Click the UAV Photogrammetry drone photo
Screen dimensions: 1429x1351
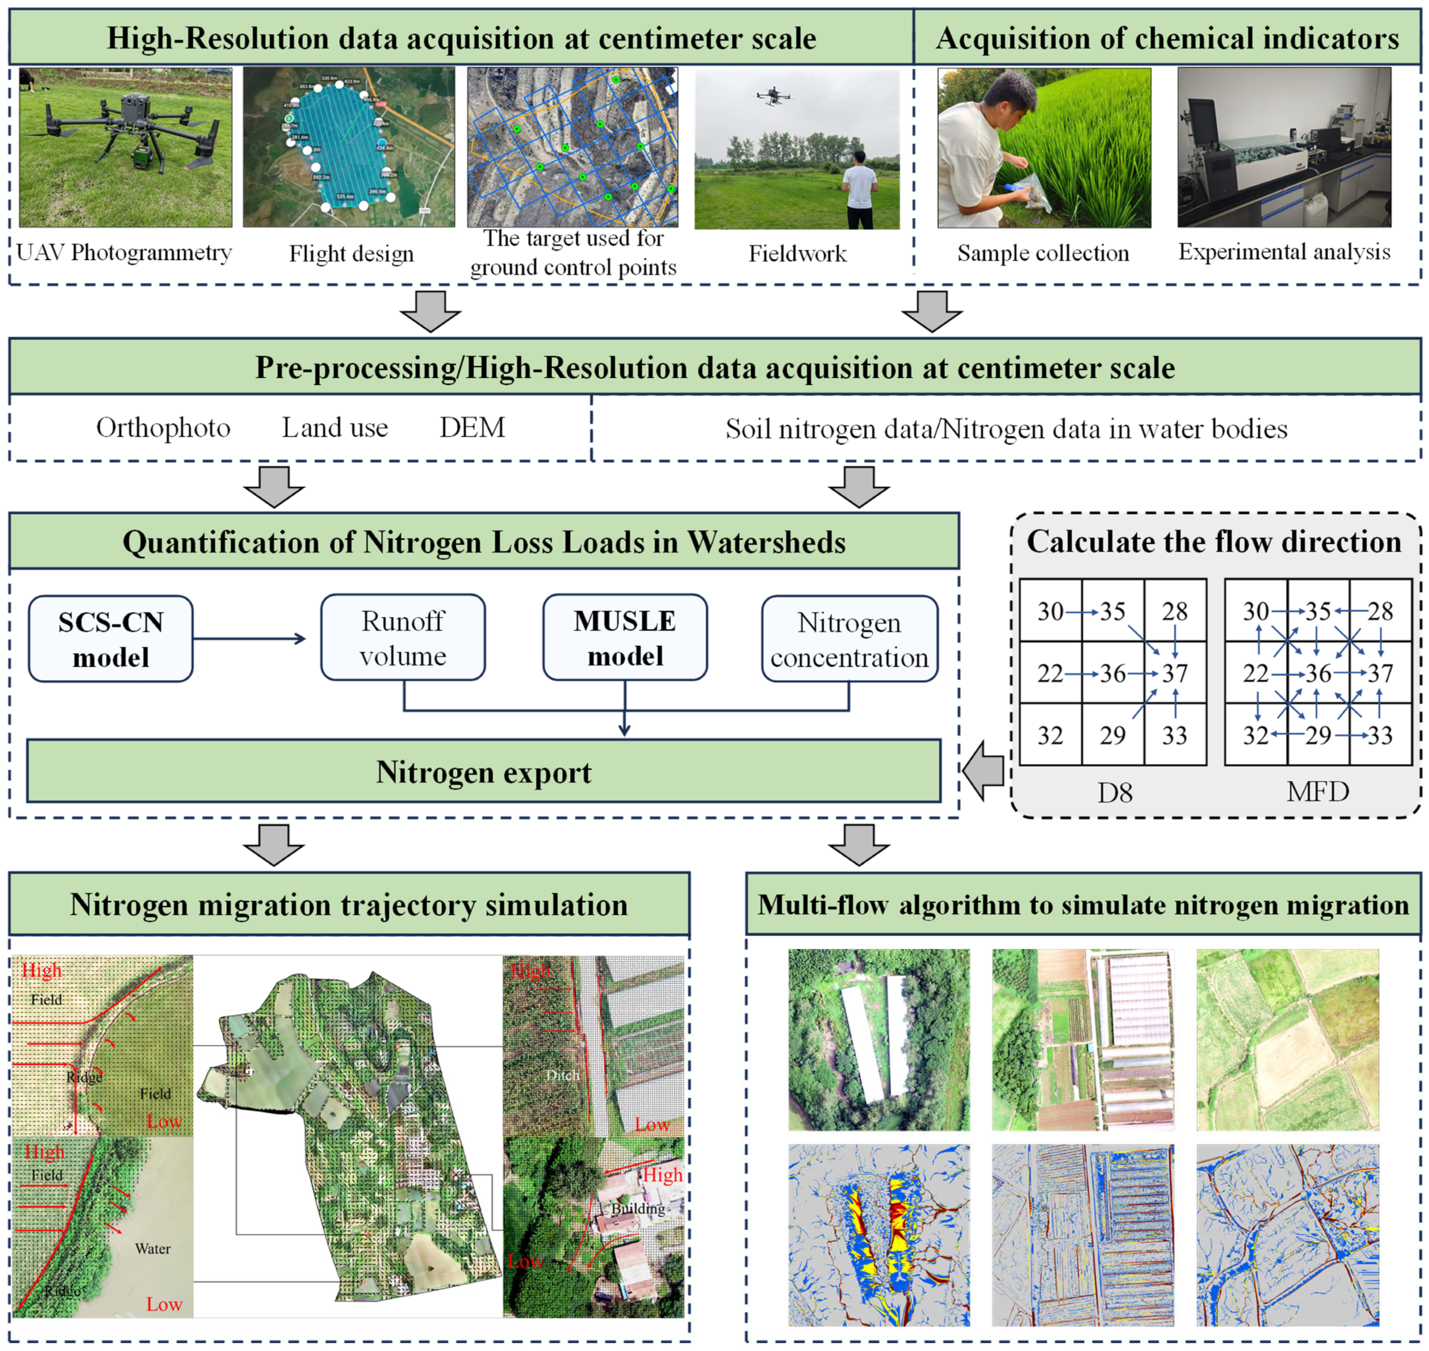[125, 148]
